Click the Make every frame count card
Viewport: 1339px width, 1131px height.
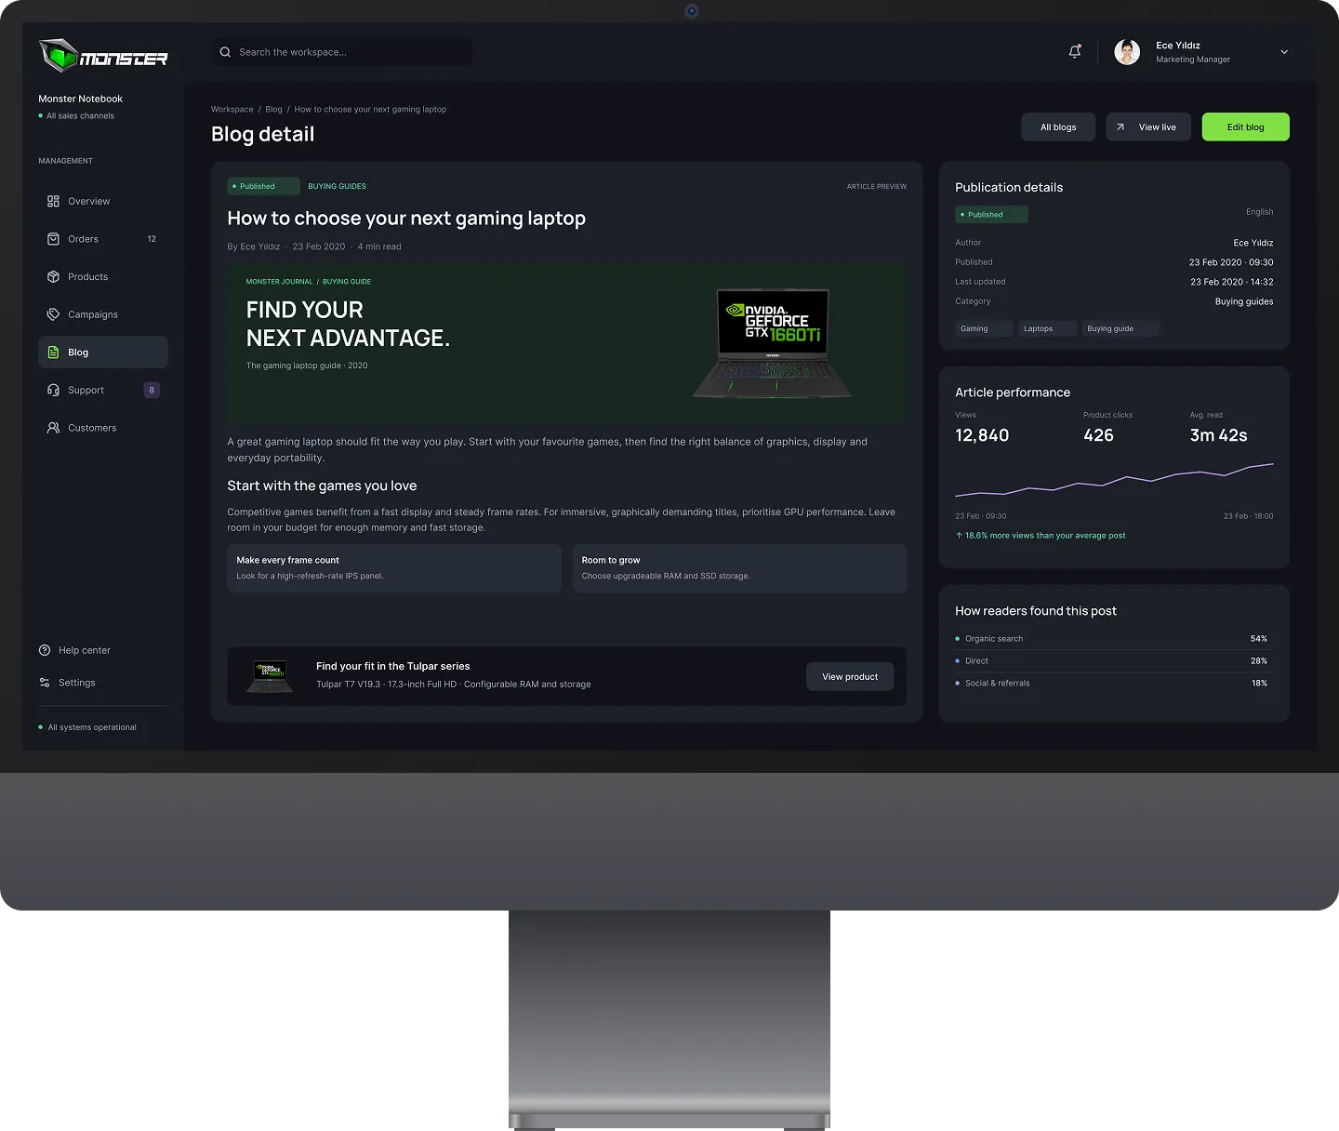[x=394, y=568]
